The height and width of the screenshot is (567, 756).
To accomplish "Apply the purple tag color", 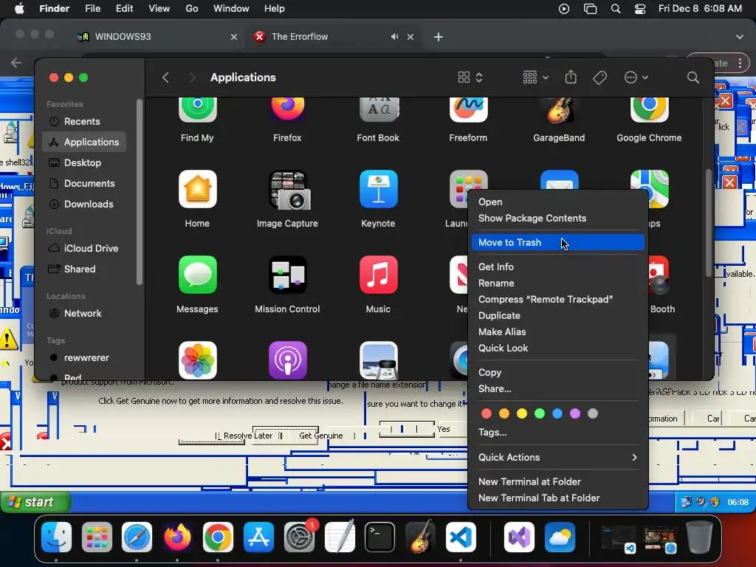I will (x=574, y=413).
